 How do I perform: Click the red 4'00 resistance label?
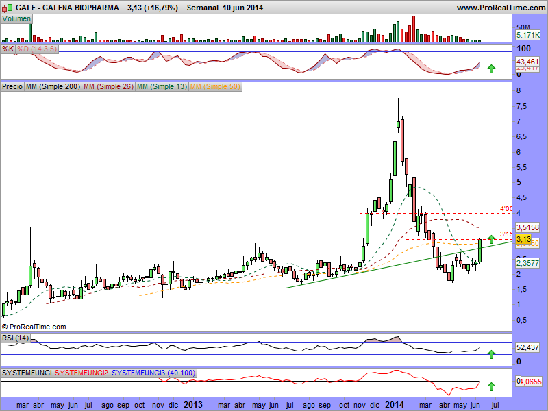[x=506, y=209]
